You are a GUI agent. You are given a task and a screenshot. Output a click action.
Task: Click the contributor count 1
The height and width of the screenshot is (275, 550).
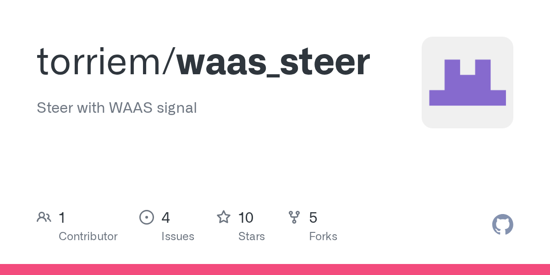tap(62, 218)
